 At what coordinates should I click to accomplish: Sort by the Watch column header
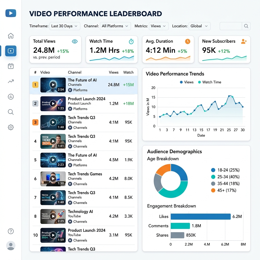point(128,72)
